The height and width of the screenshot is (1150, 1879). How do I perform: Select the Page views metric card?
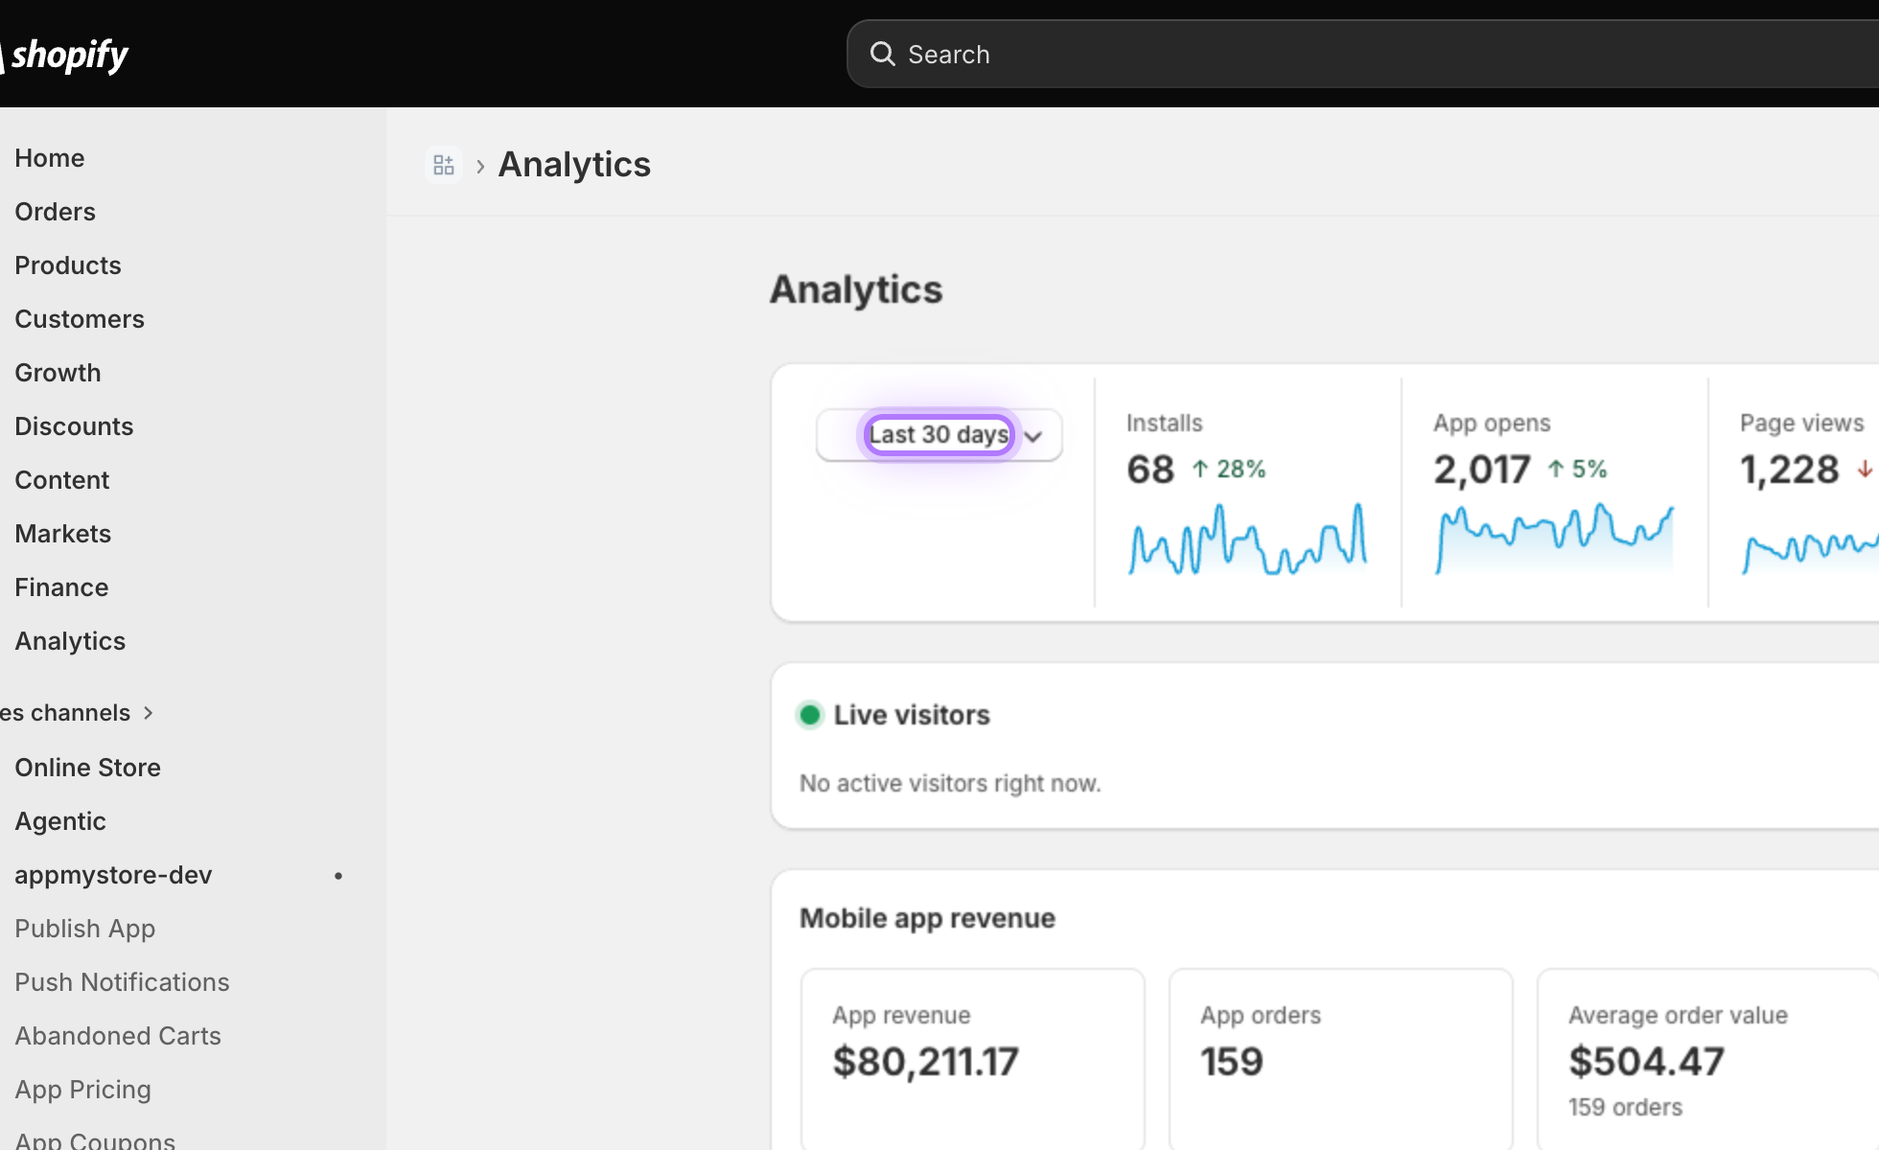pyautogui.click(x=1795, y=493)
